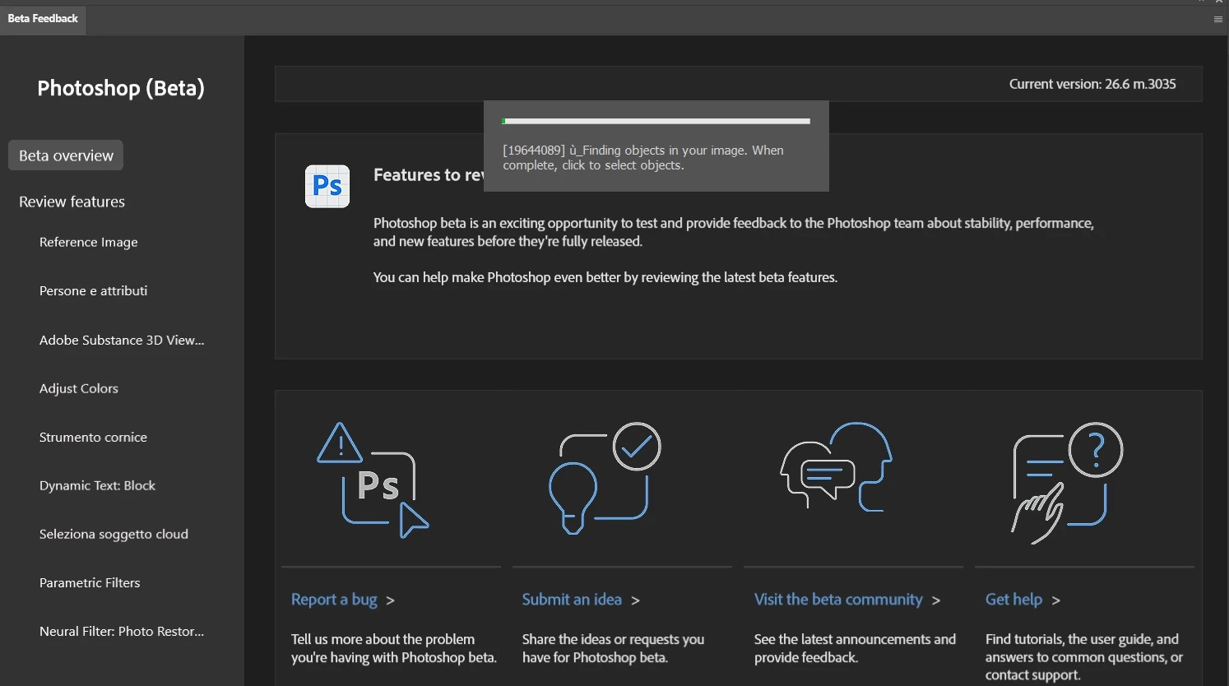The height and width of the screenshot is (686, 1229).
Task: Select Beta overview in sidebar
Action: tap(66, 155)
